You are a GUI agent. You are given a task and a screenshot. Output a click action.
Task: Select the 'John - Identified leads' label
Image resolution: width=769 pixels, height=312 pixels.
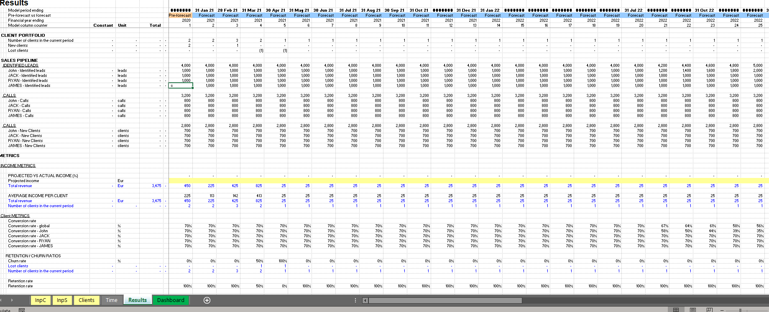[x=27, y=71]
